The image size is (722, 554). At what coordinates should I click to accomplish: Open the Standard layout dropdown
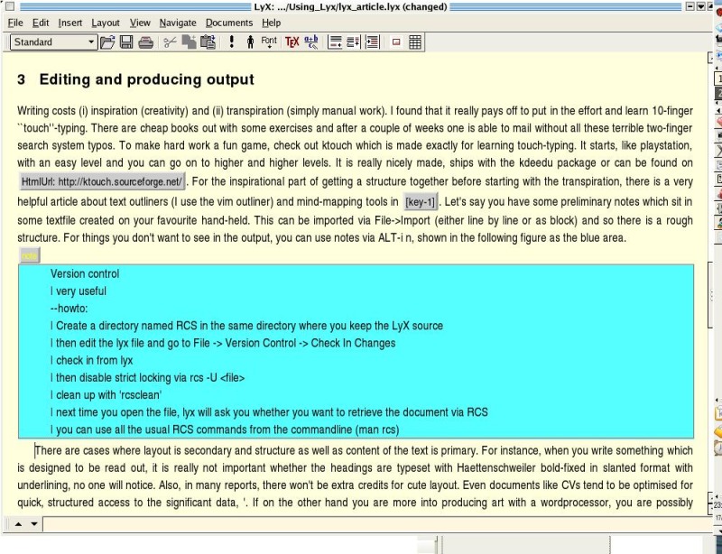[x=54, y=42]
